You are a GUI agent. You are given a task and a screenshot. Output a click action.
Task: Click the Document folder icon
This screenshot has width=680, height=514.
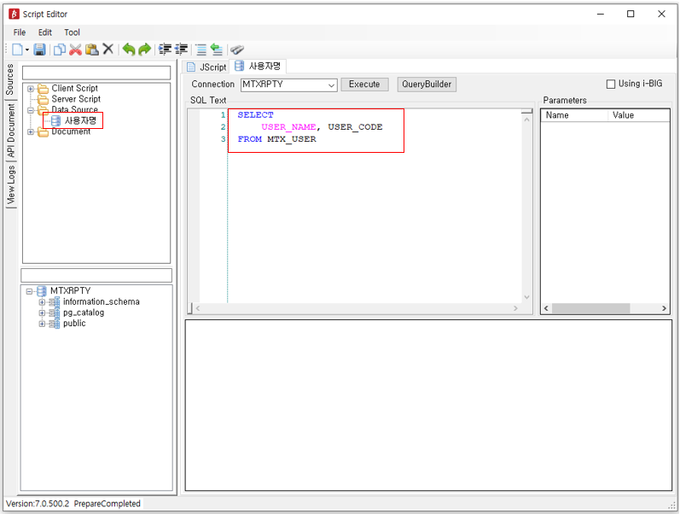(x=43, y=131)
